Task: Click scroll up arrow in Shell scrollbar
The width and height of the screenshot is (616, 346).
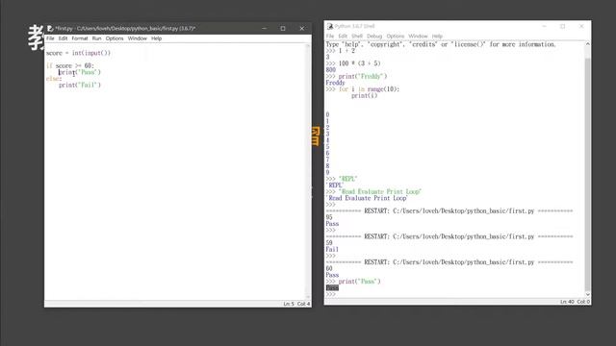Action: pyautogui.click(x=588, y=44)
